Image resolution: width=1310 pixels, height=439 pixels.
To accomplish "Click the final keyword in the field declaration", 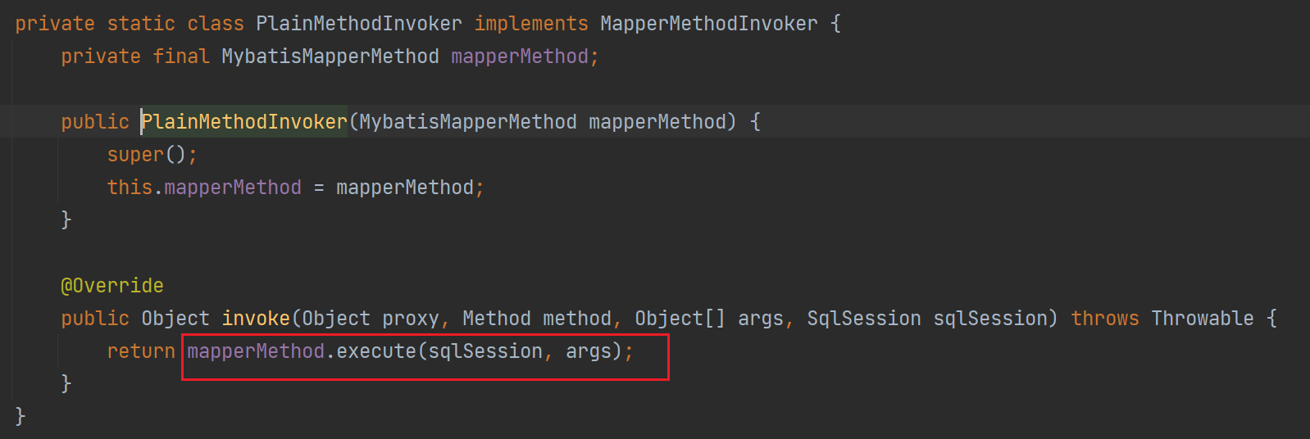I will (181, 57).
